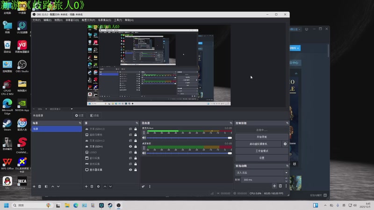Configure virtual camera via the gear icon

[285, 144]
